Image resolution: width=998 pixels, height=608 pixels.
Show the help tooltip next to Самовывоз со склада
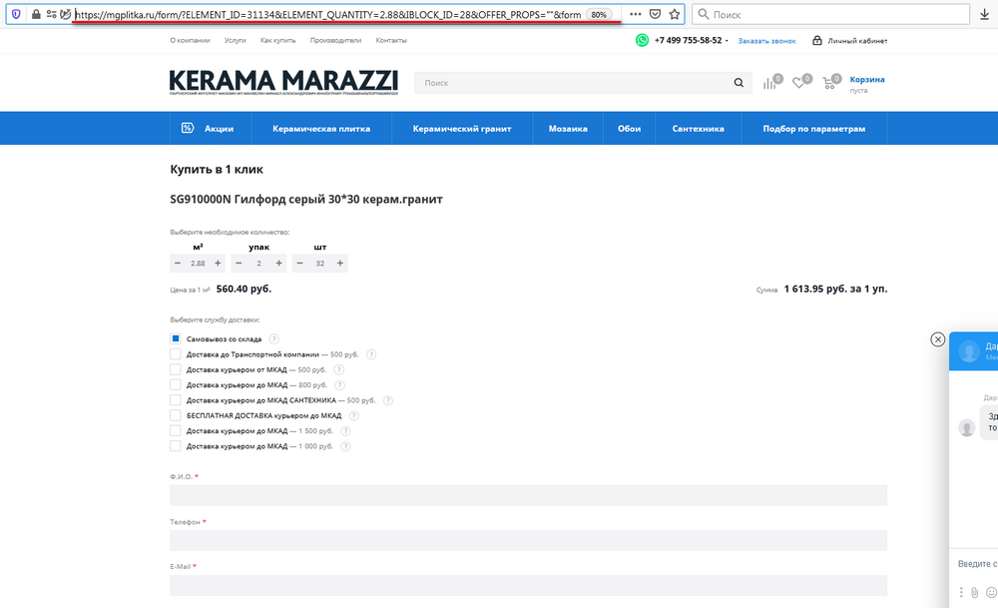tap(273, 339)
